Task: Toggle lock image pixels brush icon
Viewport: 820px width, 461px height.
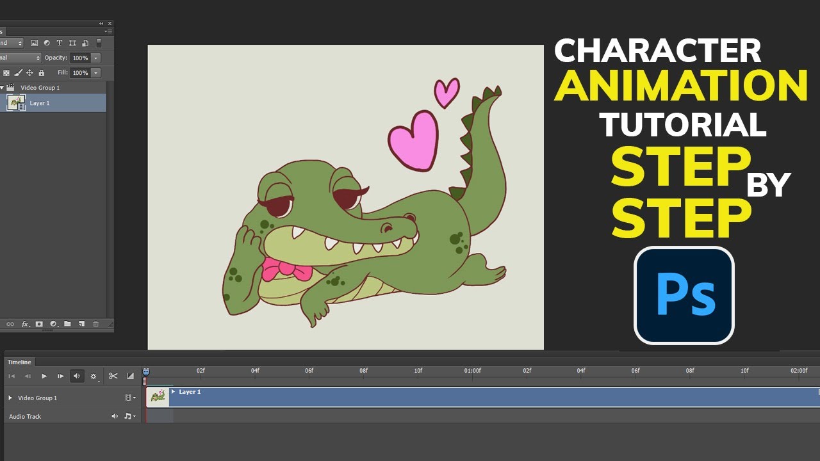Action: (x=18, y=73)
